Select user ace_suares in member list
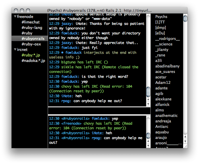This screenshot has width=199, height=164. (165, 72)
